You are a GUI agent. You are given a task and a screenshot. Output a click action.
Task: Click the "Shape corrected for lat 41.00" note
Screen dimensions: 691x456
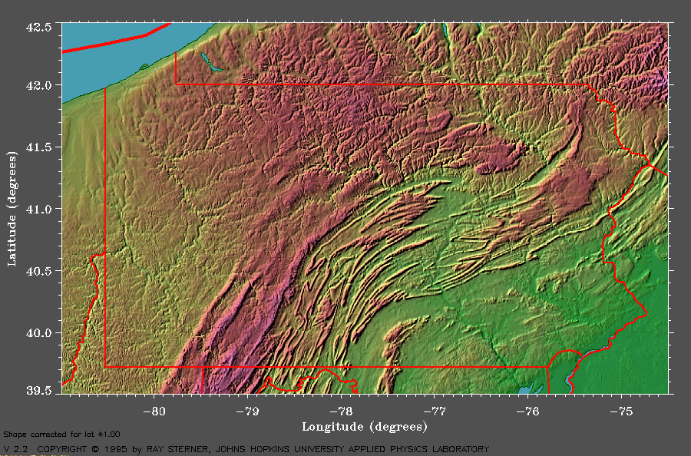(61, 435)
